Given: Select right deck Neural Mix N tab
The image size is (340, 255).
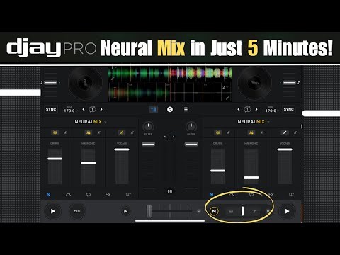Looking at the screenshot, I should [211, 195].
